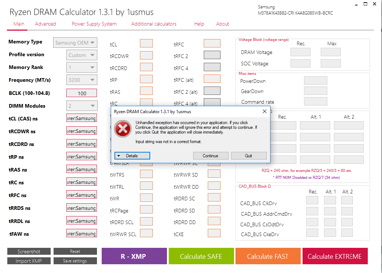Click Continue in the exception dialog
This screenshot has width=382, height=273.
[210, 155]
